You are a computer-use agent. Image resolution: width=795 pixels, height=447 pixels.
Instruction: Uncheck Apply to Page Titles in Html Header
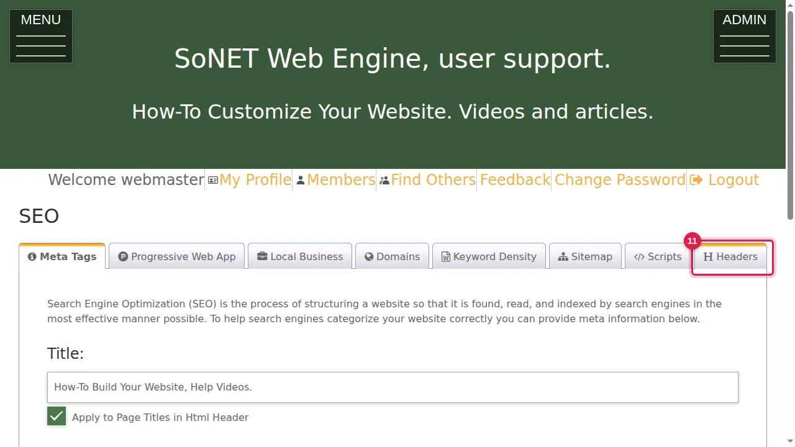coord(57,417)
